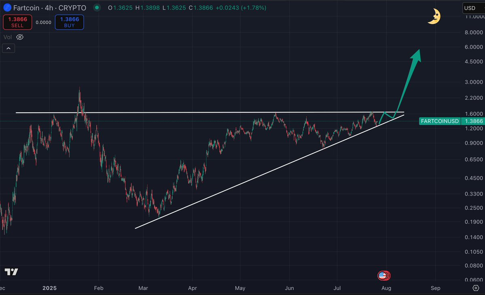Image resolution: width=485 pixels, height=295 pixels.
Task: Click the 0.0800 price axis label
Action: tap(474, 265)
